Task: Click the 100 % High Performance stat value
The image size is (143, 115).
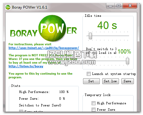Action: tap(64, 92)
